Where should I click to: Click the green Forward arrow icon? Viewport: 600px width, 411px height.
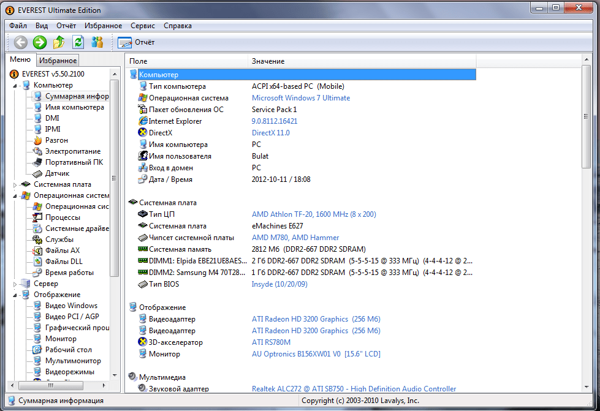(x=40, y=42)
